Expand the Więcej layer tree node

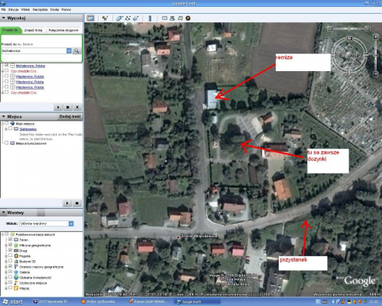[x=6, y=288]
